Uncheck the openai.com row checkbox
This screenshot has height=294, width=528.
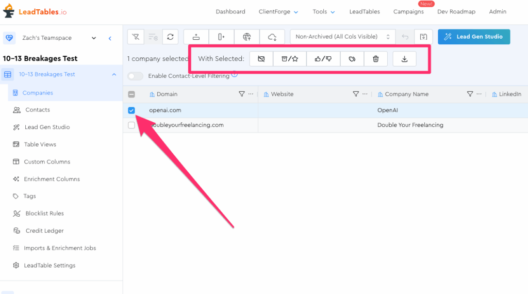(x=131, y=110)
